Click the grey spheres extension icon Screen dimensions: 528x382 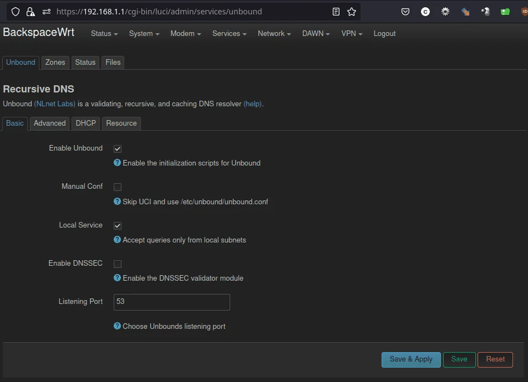pyautogui.click(x=485, y=12)
